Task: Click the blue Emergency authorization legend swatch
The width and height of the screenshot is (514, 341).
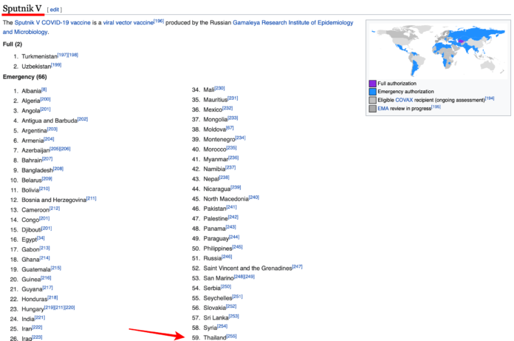Action: (372, 92)
